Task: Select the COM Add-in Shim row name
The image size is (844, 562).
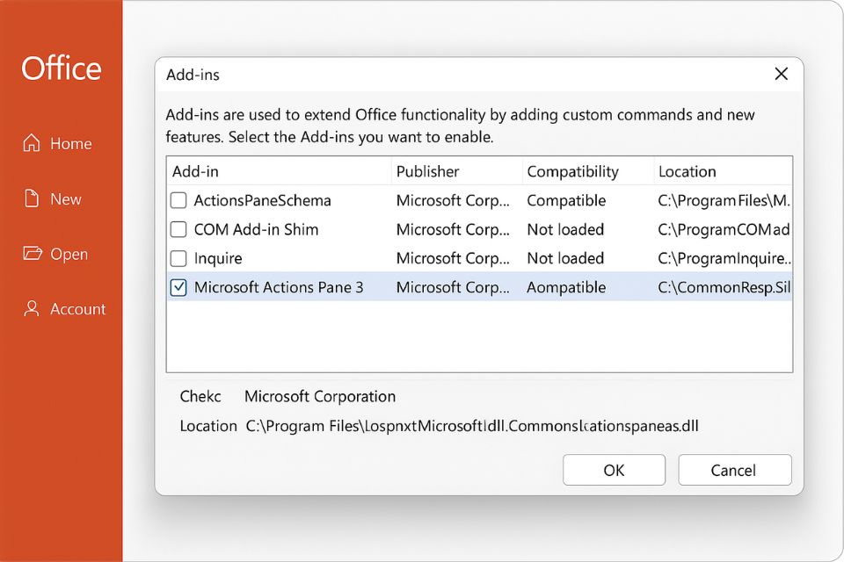Action: coord(256,229)
